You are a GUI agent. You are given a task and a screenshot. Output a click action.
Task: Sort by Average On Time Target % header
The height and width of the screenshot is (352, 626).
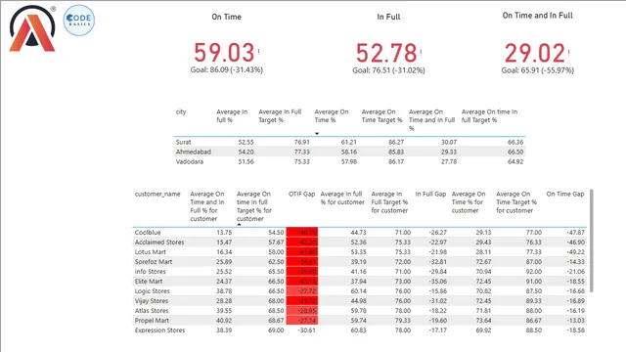pos(381,115)
